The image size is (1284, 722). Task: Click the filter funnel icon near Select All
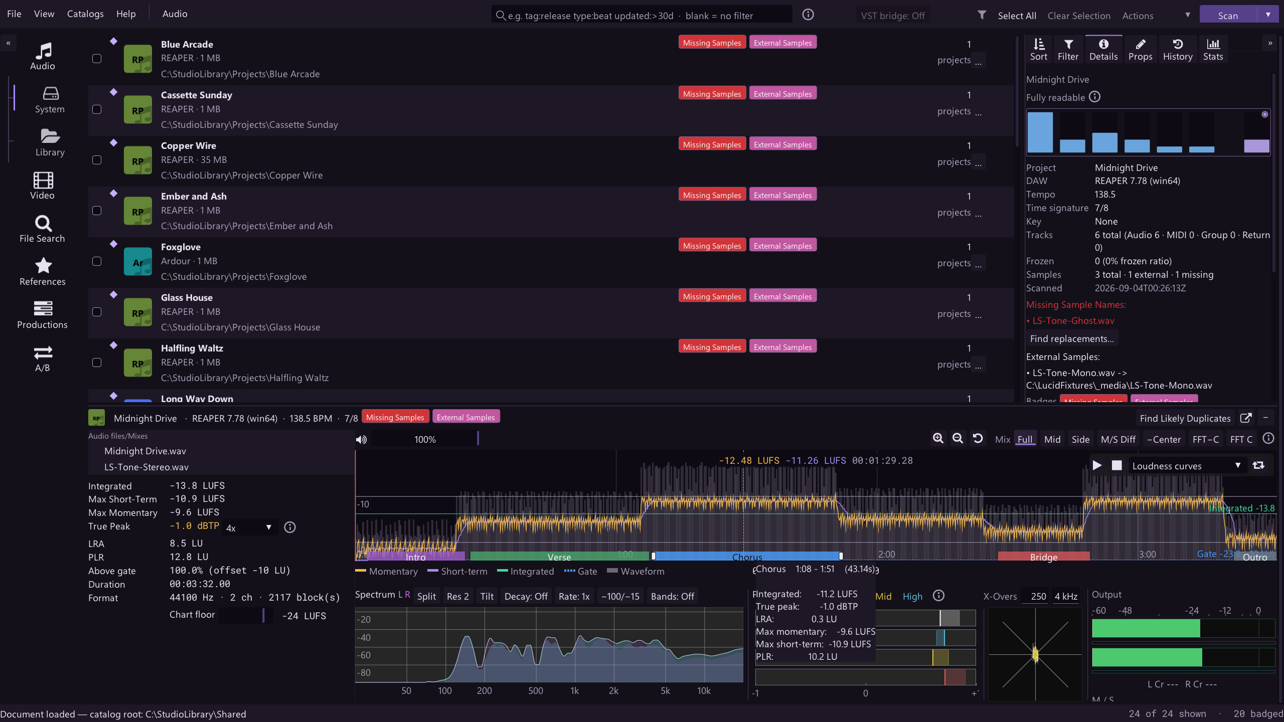[982, 15]
